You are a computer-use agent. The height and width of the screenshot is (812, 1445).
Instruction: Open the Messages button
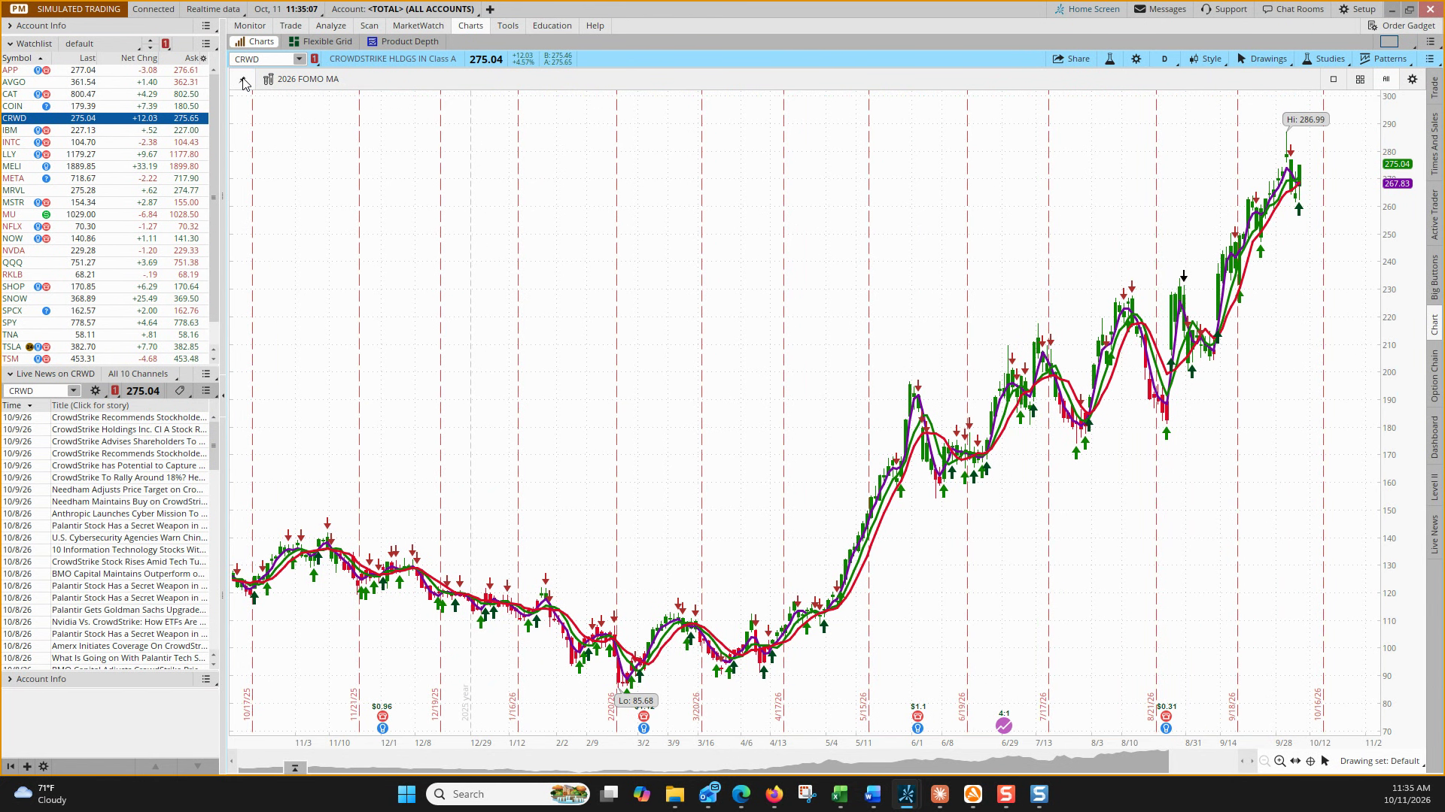click(x=1160, y=9)
